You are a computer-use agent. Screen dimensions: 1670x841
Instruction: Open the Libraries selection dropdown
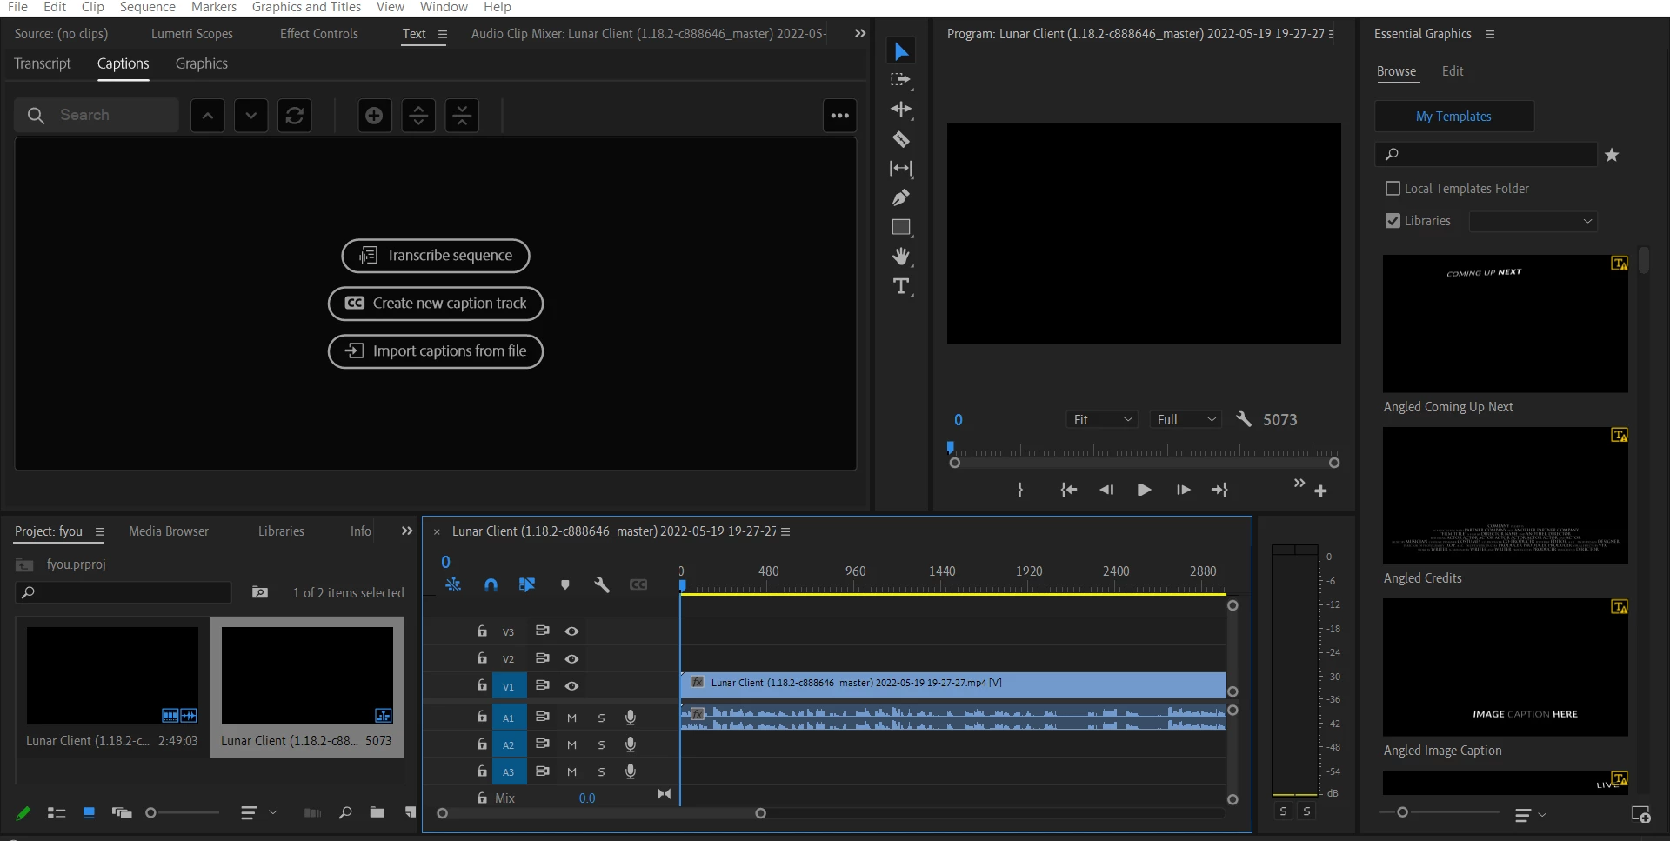(x=1533, y=222)
